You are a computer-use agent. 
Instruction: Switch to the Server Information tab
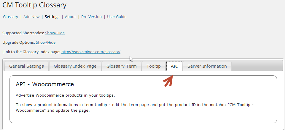coord(207,66)
